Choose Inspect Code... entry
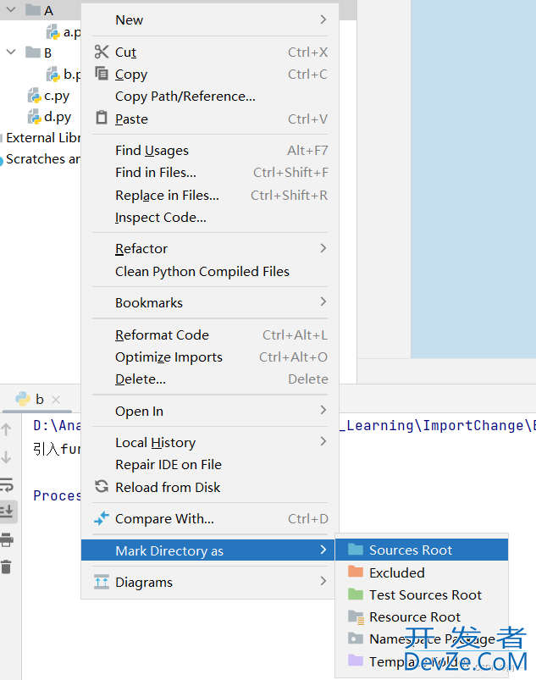The height and width of the screenshot is (680, 536). pos(210,218)
